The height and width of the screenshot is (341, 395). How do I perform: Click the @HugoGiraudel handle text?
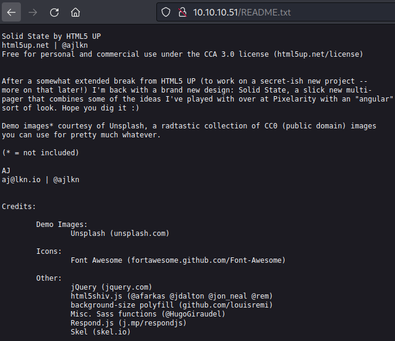pos(193,314)
